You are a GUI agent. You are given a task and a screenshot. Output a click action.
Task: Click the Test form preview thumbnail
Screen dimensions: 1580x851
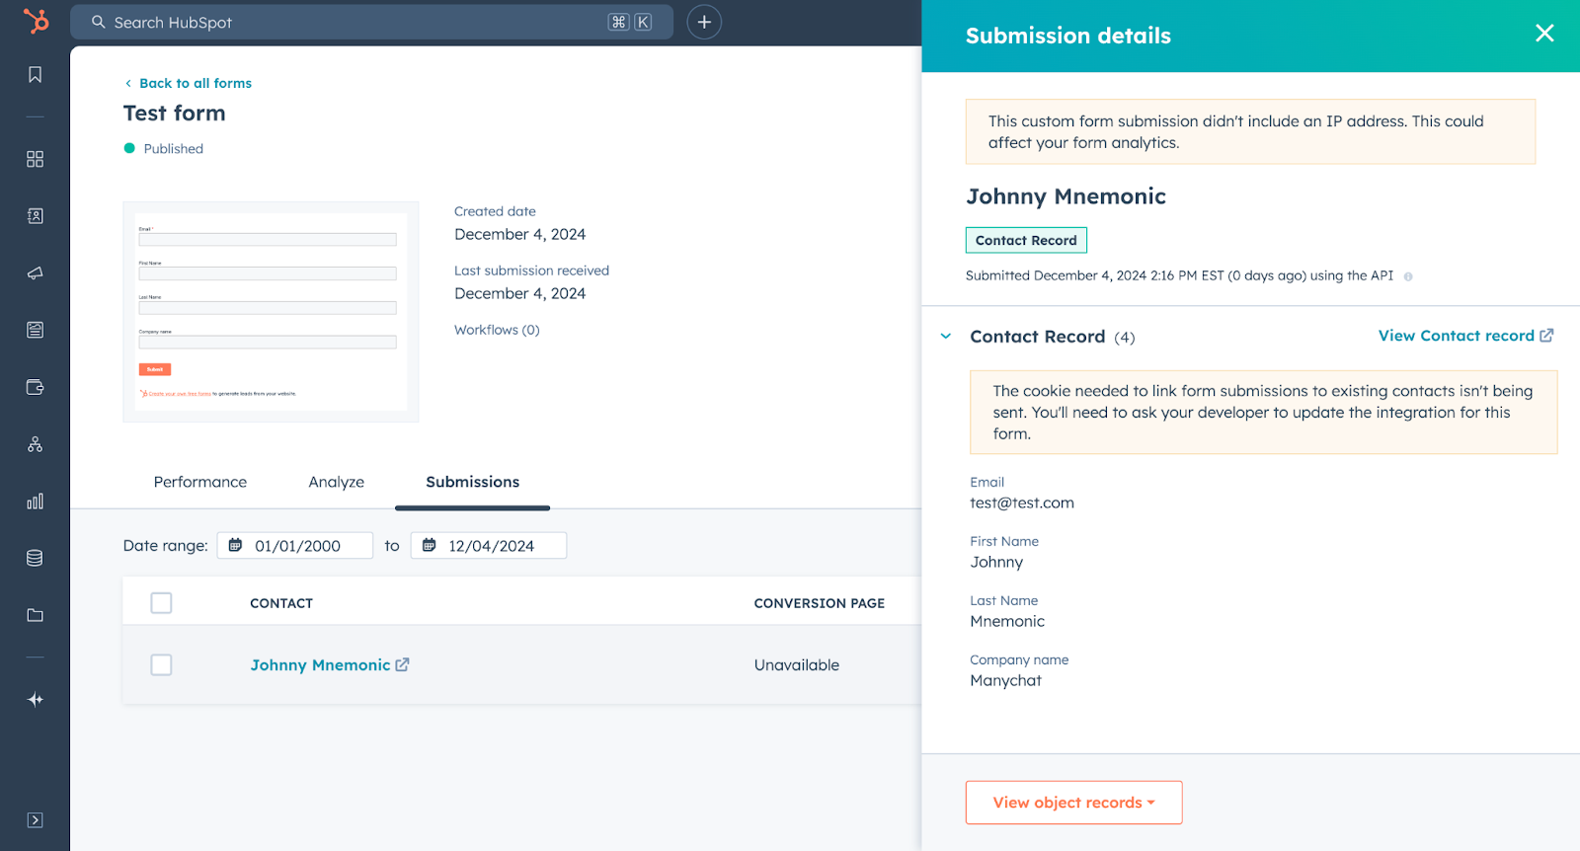coord(271,312)
